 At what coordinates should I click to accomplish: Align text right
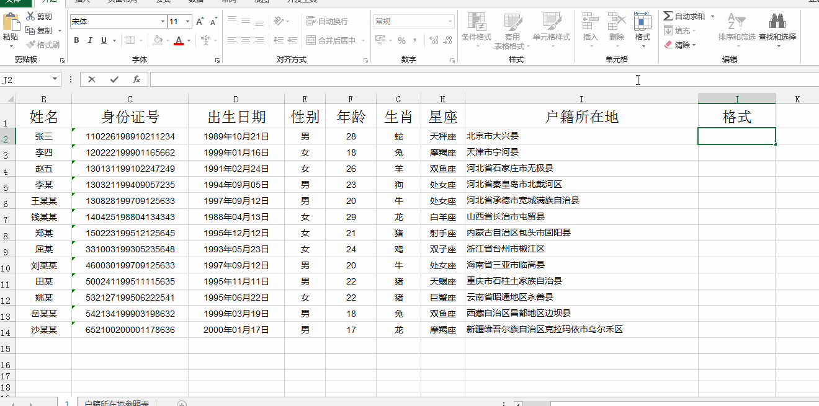[x=259, y=40]
